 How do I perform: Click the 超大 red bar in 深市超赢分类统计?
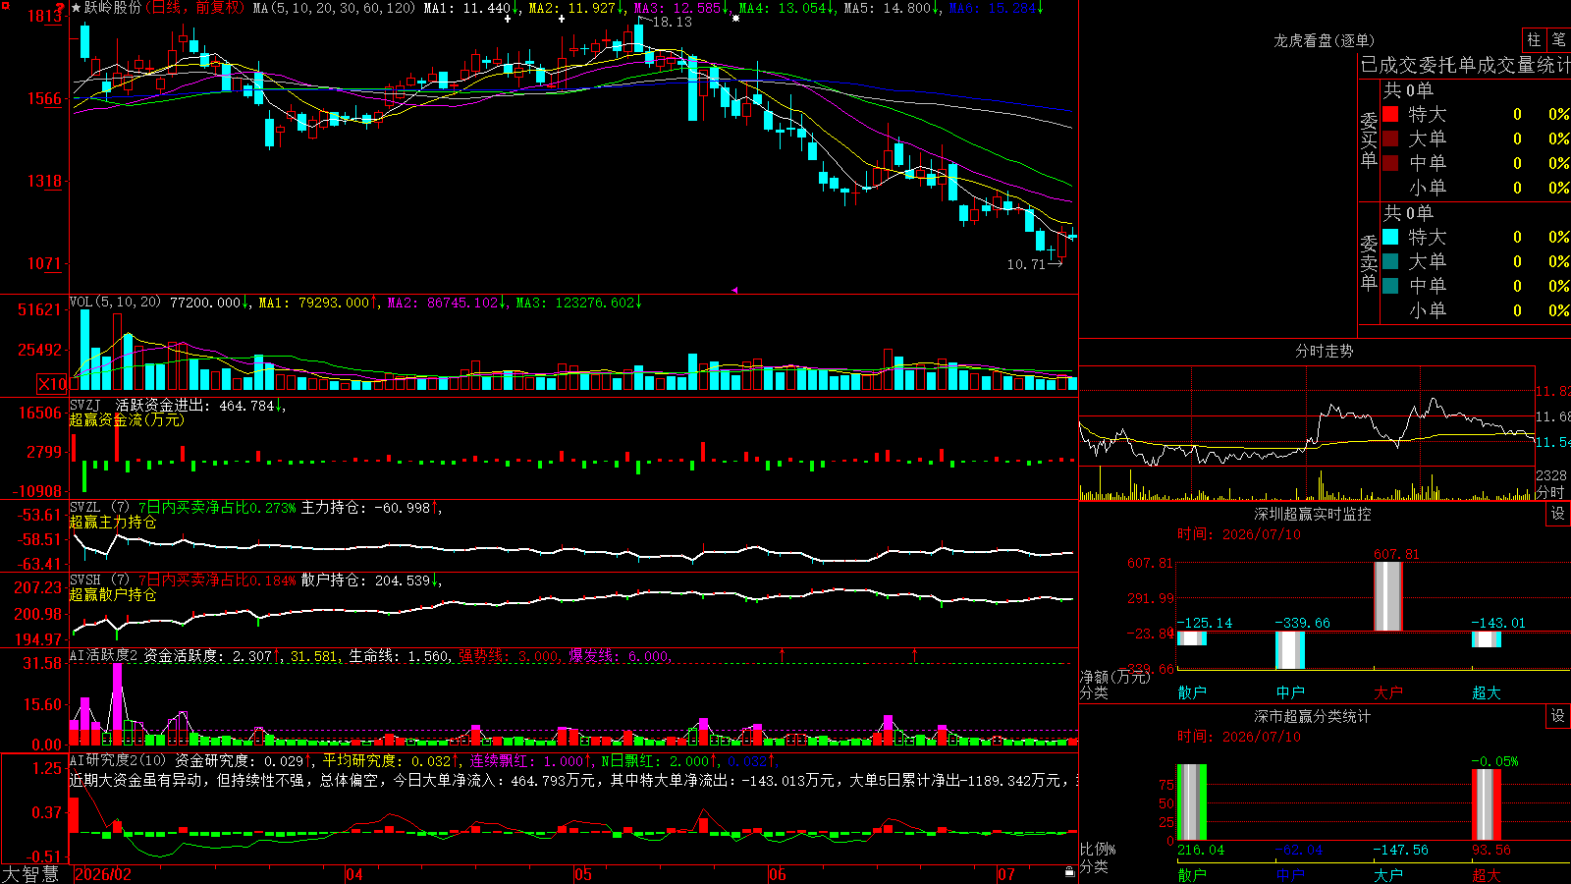tap(1486, 804)
